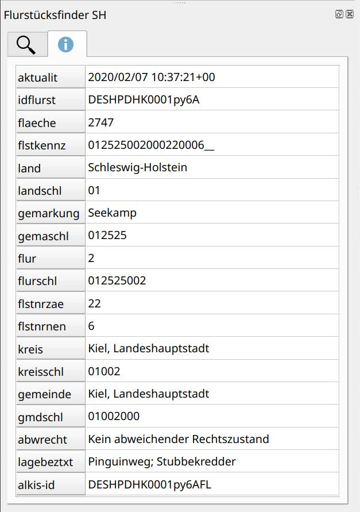Select the blue info tab
Screen dimensions: 360x512
(66, 44)
